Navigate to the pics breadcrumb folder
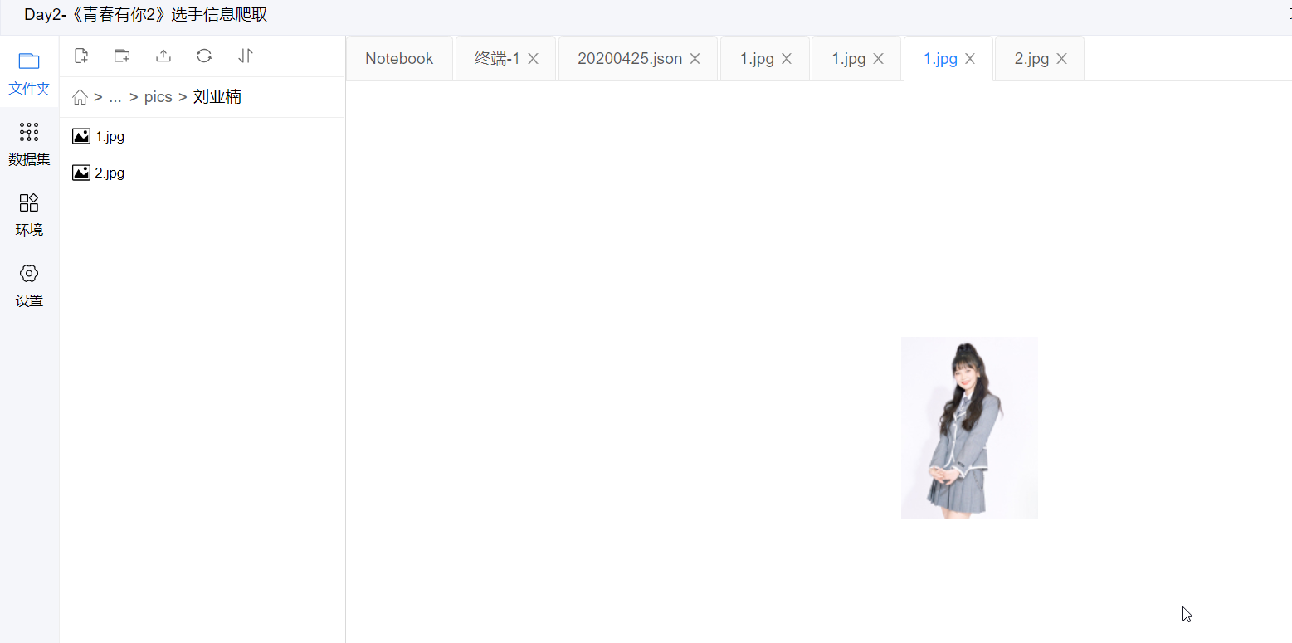This screenshot has width=1292, height=643. [x=158, y=97]
